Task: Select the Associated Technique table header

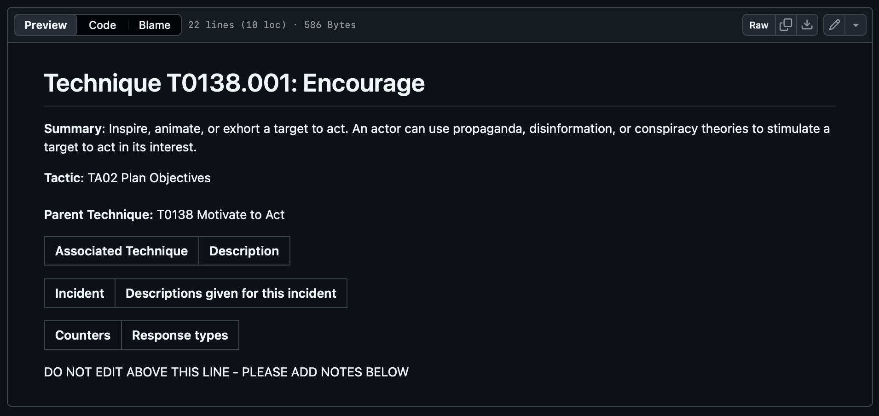Action: pyautogui.click(x=121, y=251)
